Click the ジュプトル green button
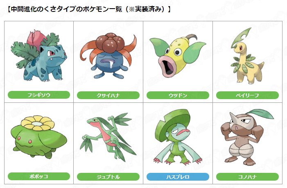Image resolution: width=287 pixels, height=188 pixels. coord(108,177)
